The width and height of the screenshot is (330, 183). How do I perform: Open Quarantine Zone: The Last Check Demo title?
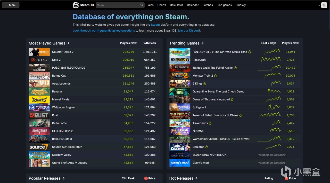(218, 91)
